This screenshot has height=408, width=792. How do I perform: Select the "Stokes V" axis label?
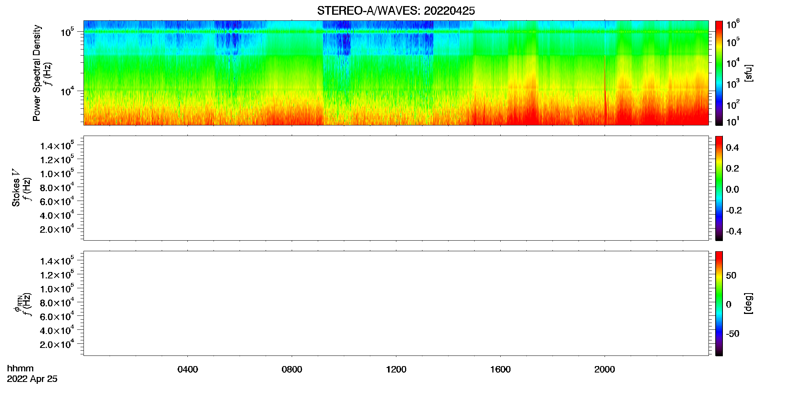pyautogui.click(x=16, y=188)
